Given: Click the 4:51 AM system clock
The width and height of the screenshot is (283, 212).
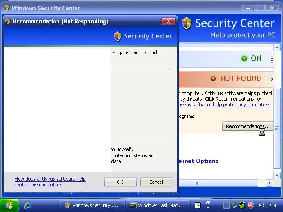Looking at the screenshot, I should (x=267, y=205).
